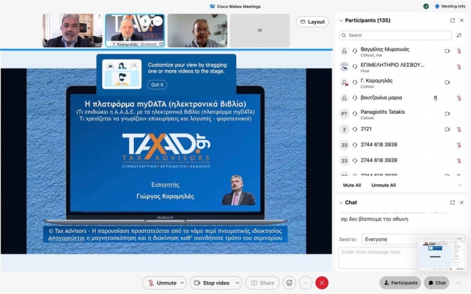This screenshot has width=471, height=294.
Task: Toggle the Unmute microphone button
Action: coord(161,283)
